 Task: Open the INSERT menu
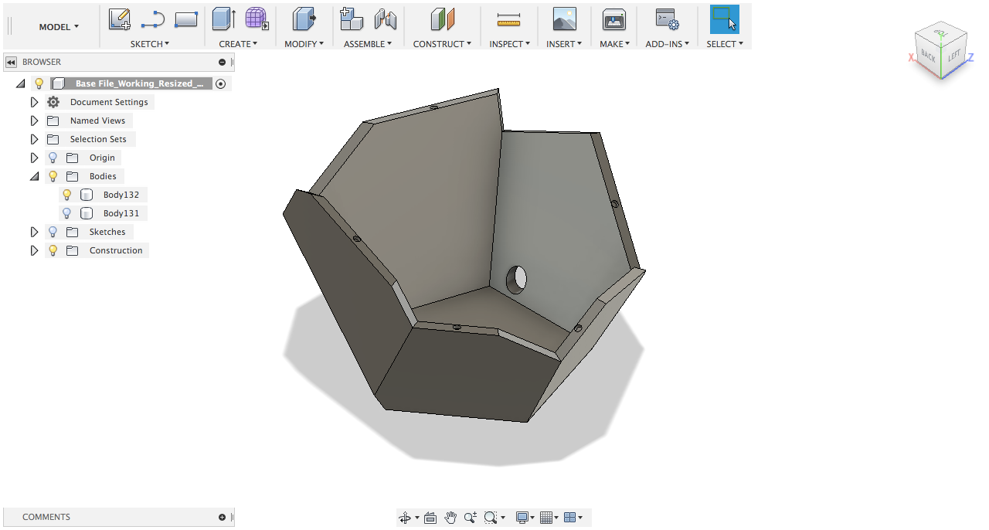(x=564, y=44)
